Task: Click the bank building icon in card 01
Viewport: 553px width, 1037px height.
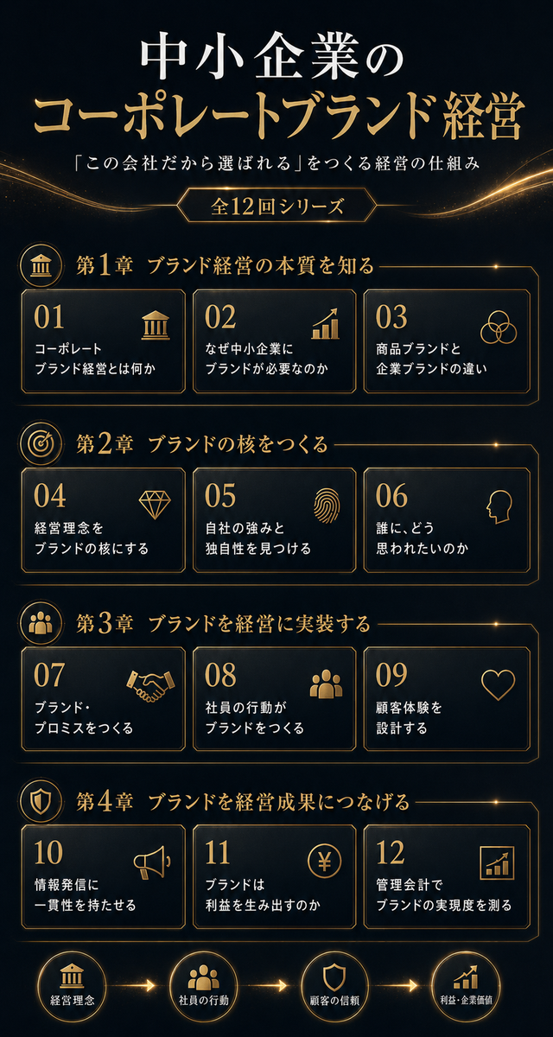Action: pos(155,326)
